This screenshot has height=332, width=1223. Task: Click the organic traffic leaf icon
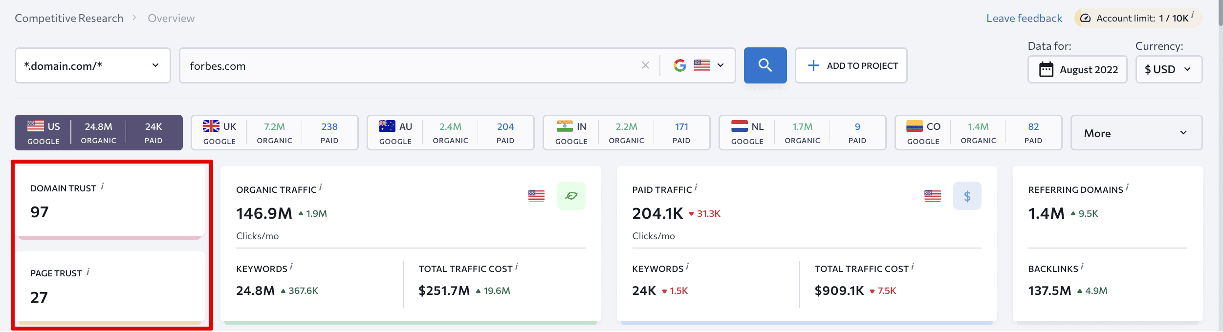click(x=571, y=196)
